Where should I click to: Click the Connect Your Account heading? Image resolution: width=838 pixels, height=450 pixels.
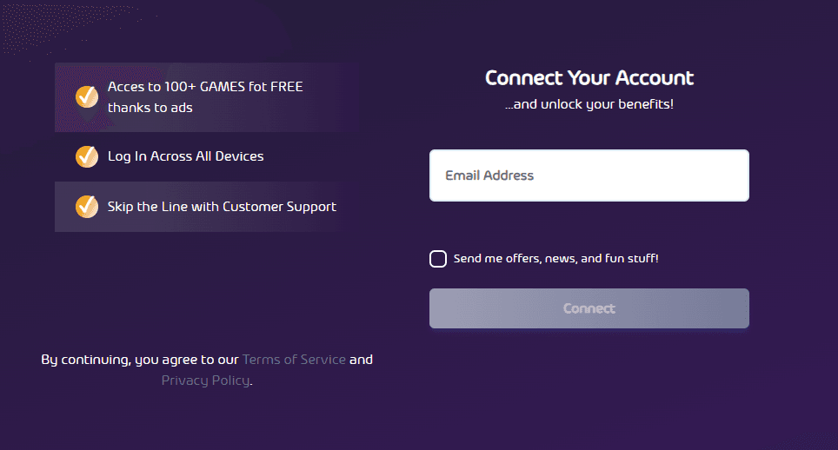pos(589,77)
